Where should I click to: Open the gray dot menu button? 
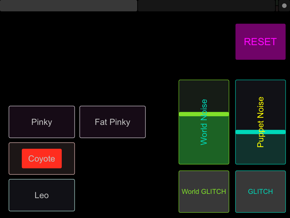click(x=284, y=6)
